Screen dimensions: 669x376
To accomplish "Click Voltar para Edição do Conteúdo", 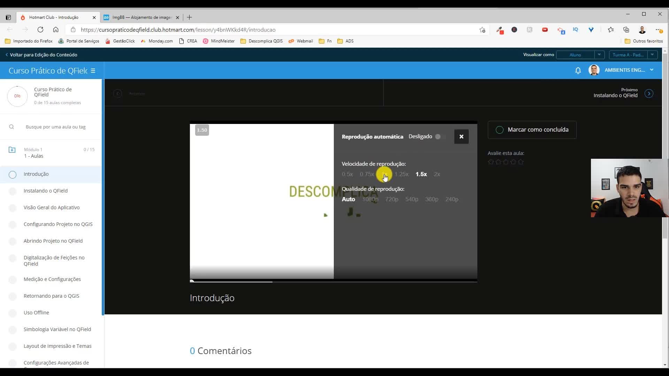I will [41, 55].
